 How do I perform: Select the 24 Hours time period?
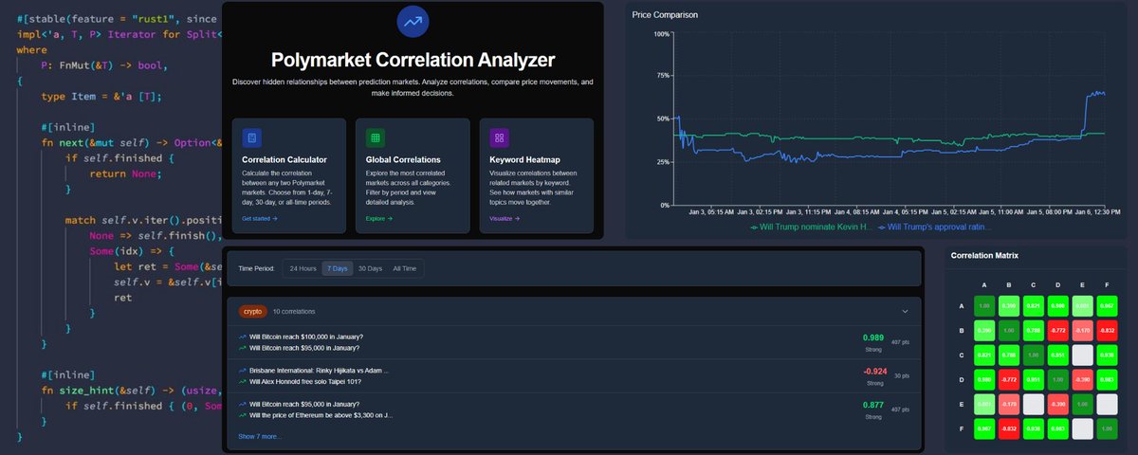tap(303, 268)
